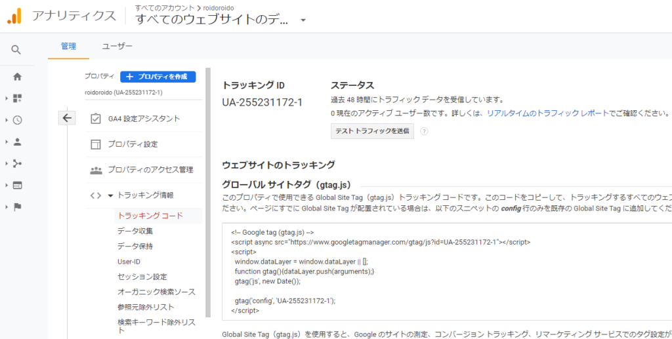Open Realtime reports clock icon
Screen dimensions: 672x339
[17, 120]
